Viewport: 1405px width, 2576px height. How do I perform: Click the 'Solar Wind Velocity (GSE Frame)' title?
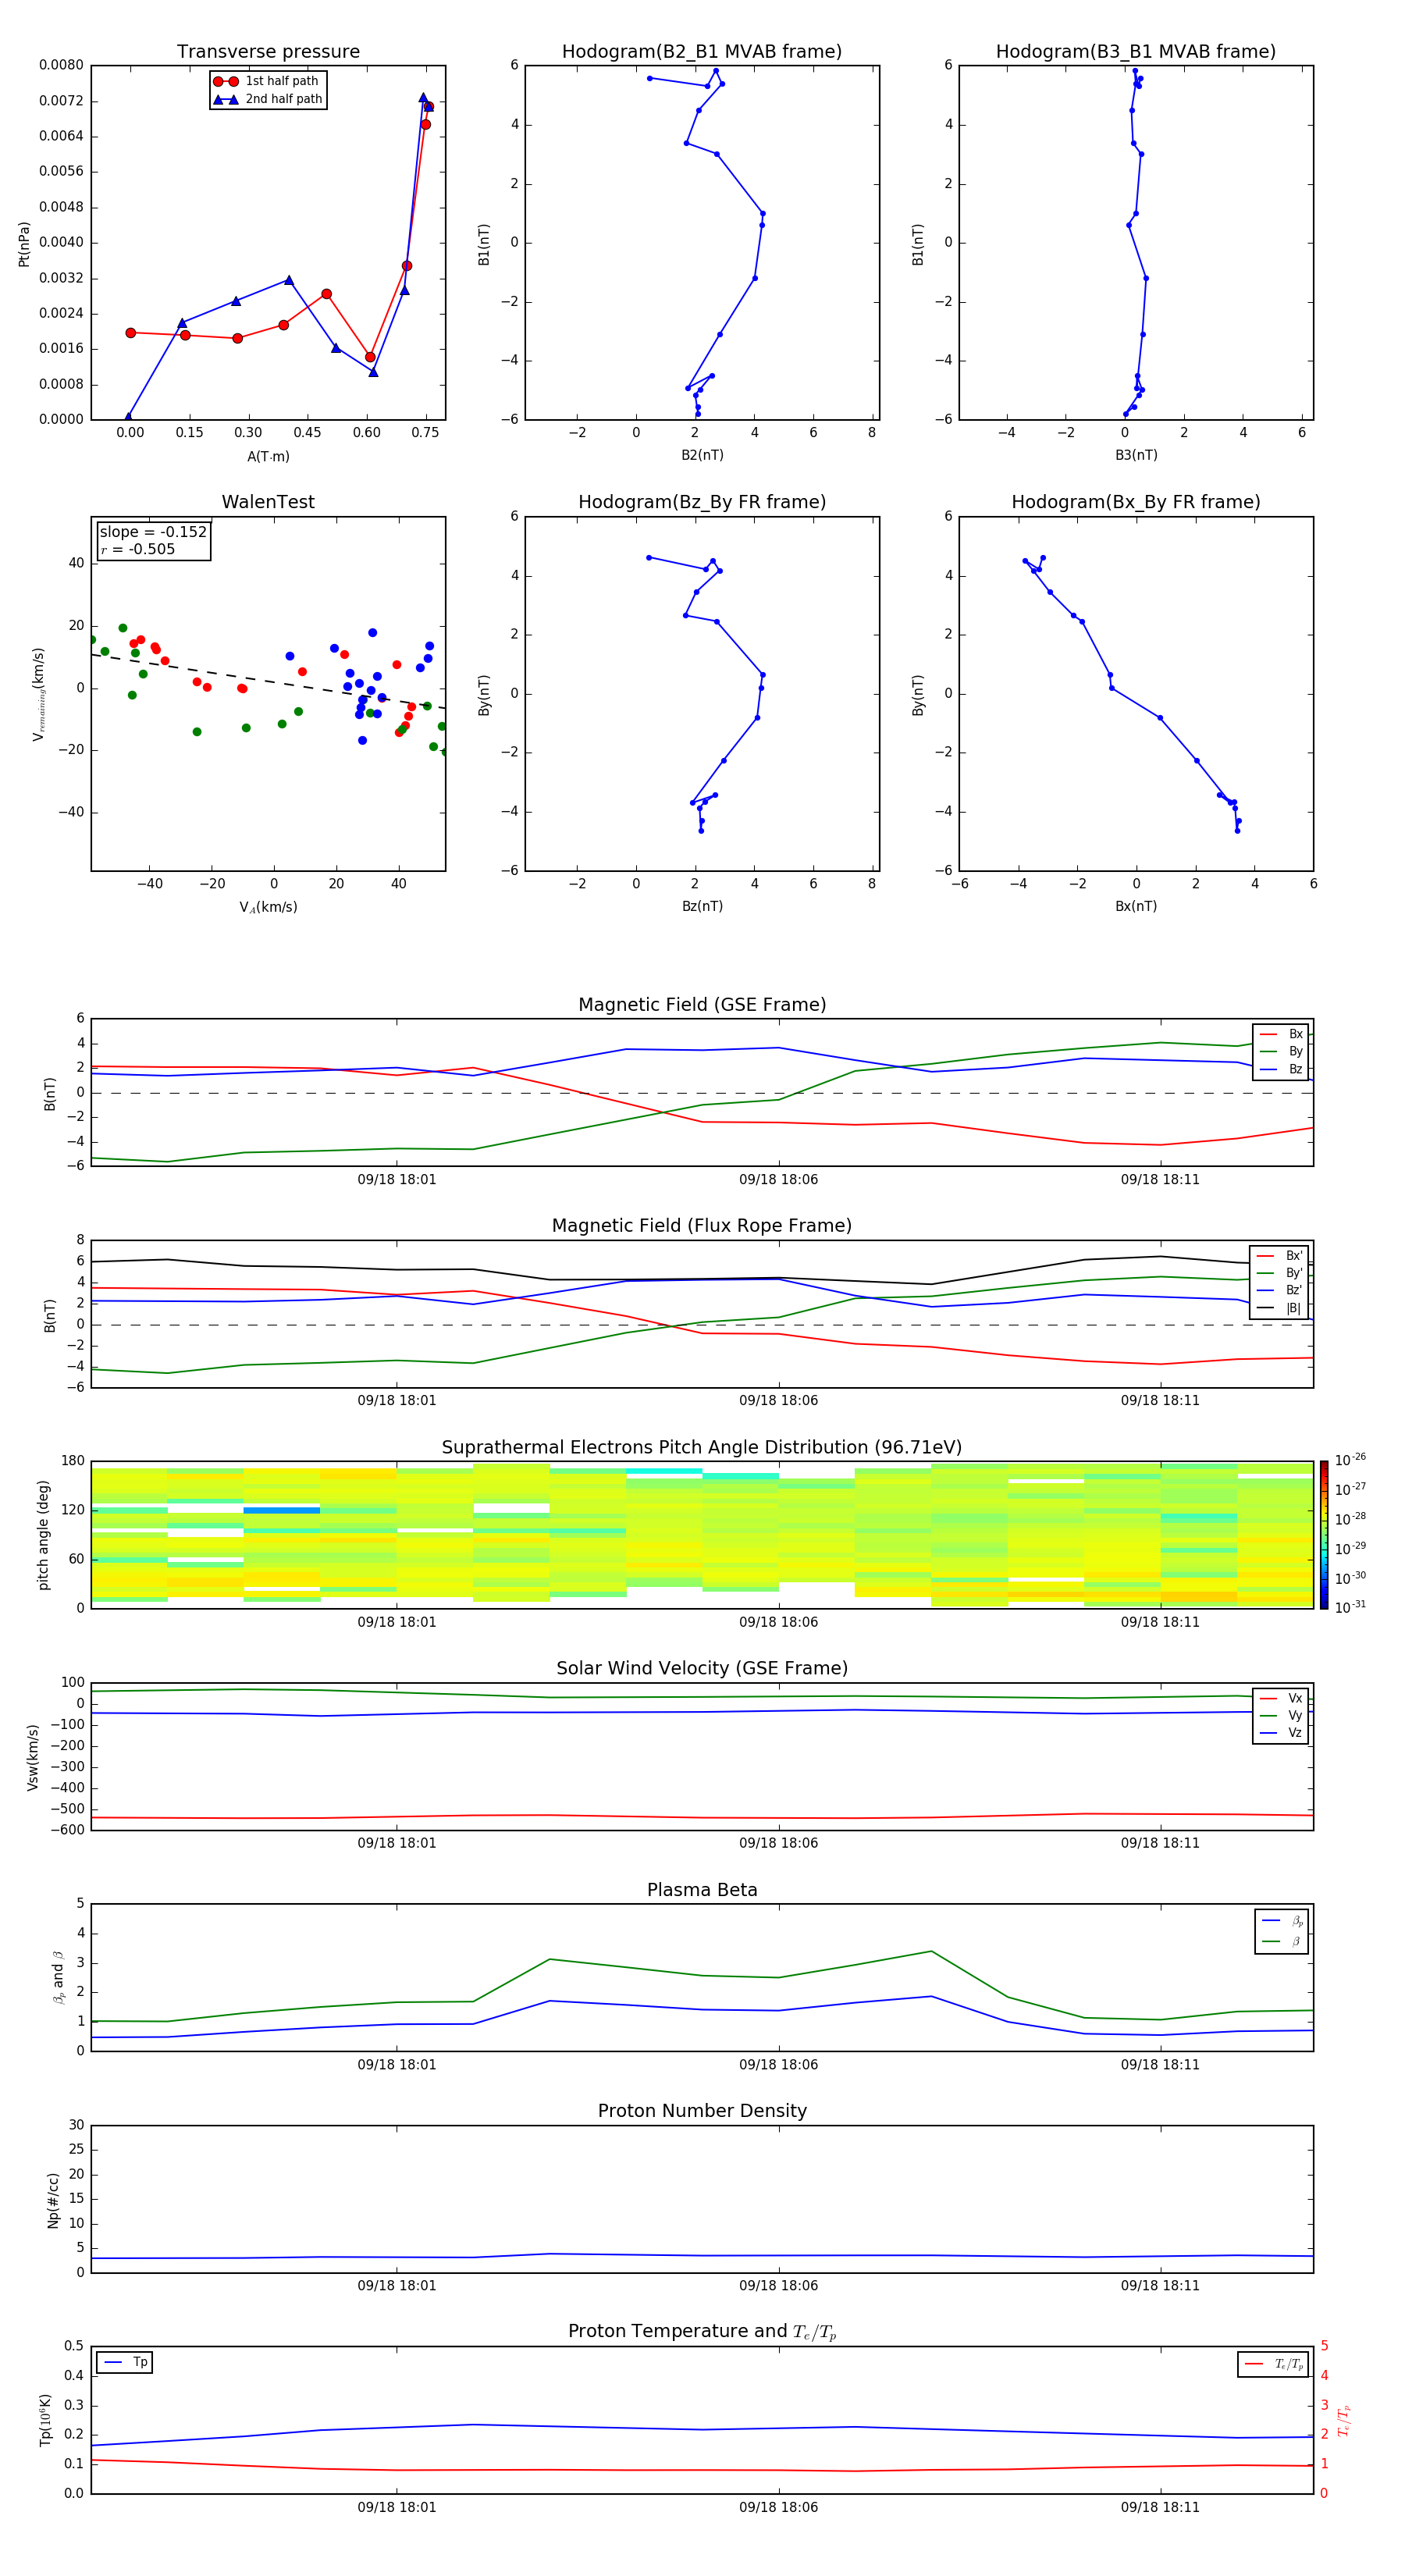[x=702, y=1669]
